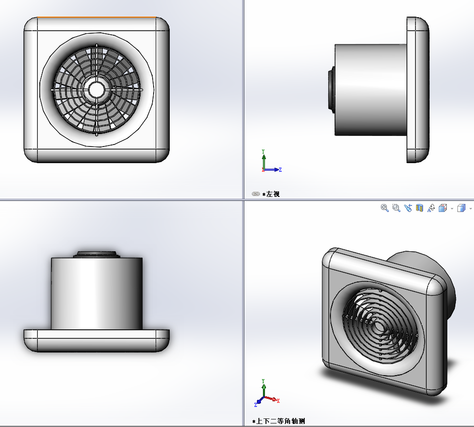This screenshot has height=427, width=474.
Task: Click the View Orientation cube icon
Action: point(443,208)
